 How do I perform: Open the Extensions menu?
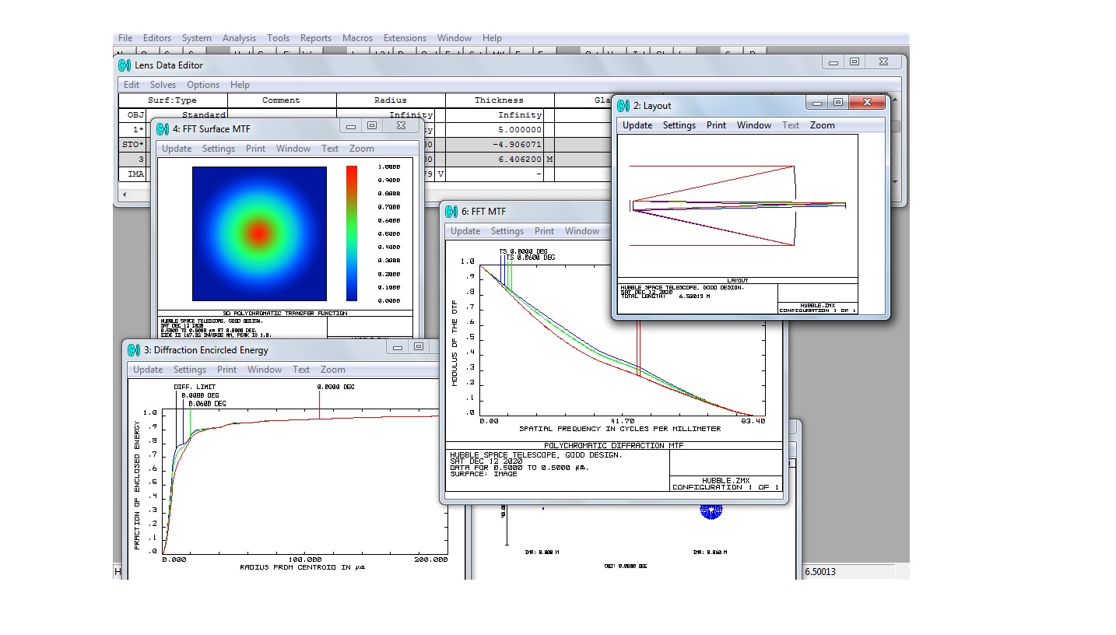405,38
